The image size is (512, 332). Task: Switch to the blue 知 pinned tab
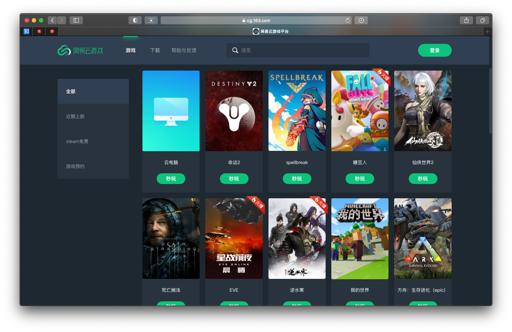point(26,31)
